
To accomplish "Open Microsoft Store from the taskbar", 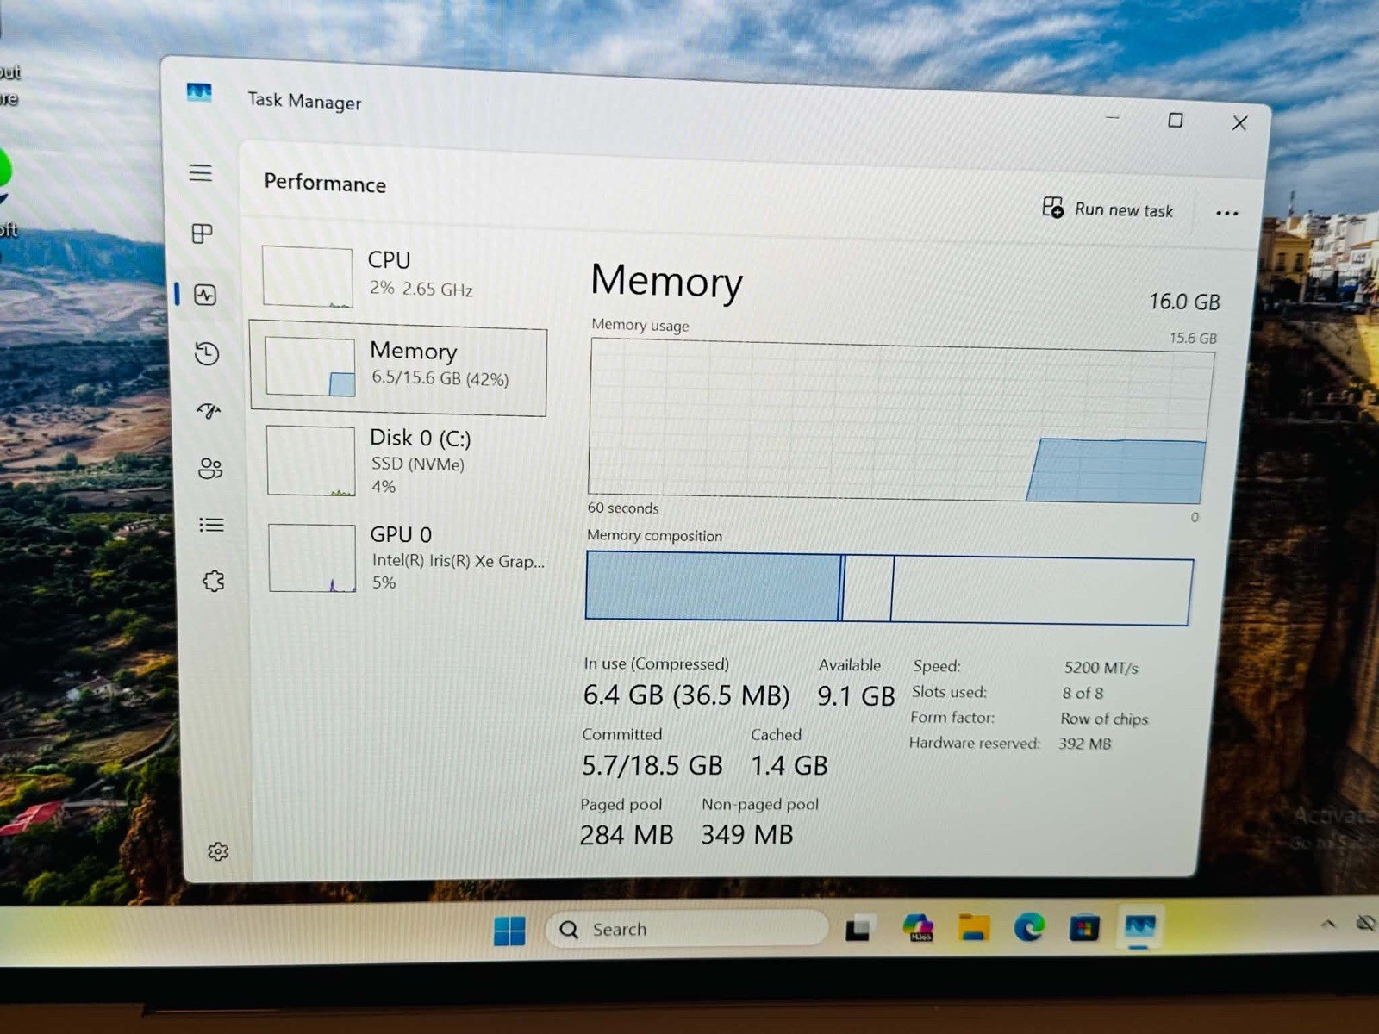I will [1084, 928].
